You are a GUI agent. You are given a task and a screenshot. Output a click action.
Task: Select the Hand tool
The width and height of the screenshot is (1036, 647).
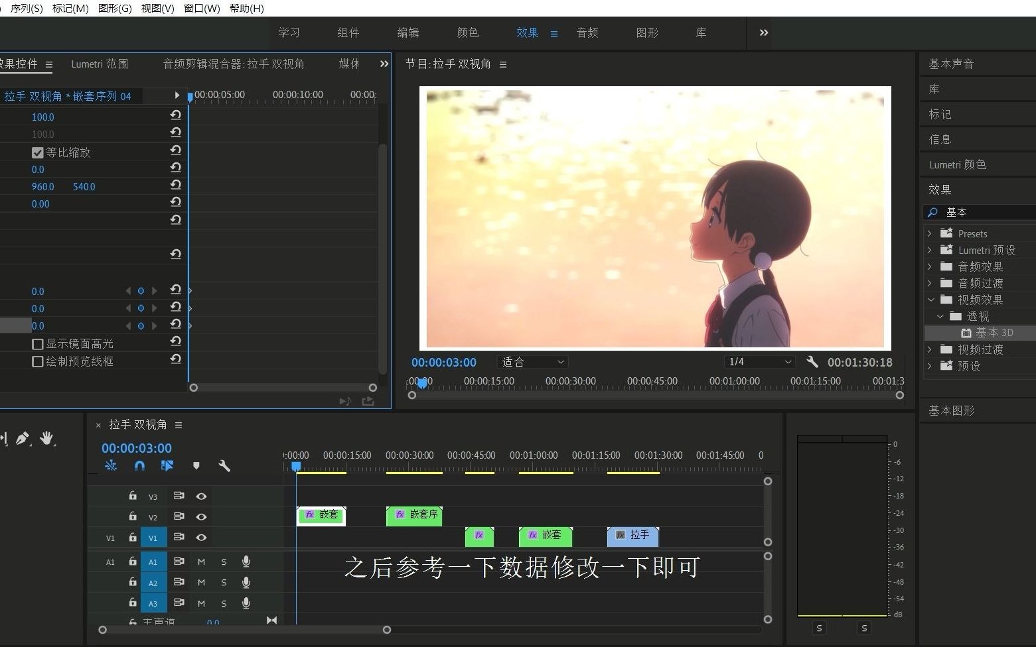pos(47,438)
